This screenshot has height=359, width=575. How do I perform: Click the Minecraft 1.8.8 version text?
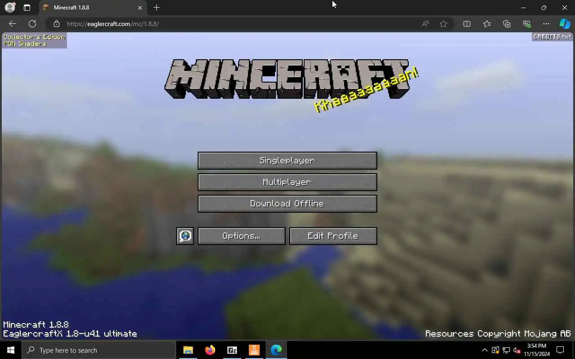pos(36,324)
